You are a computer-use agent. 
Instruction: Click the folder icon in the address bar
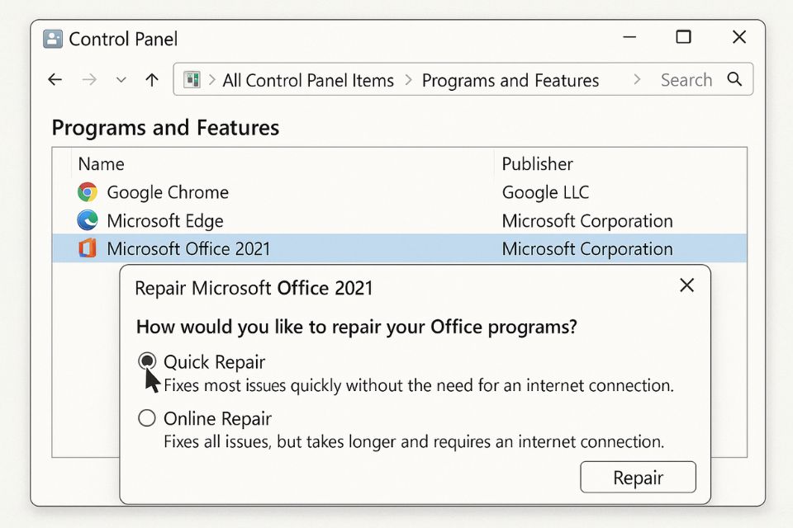192,79
